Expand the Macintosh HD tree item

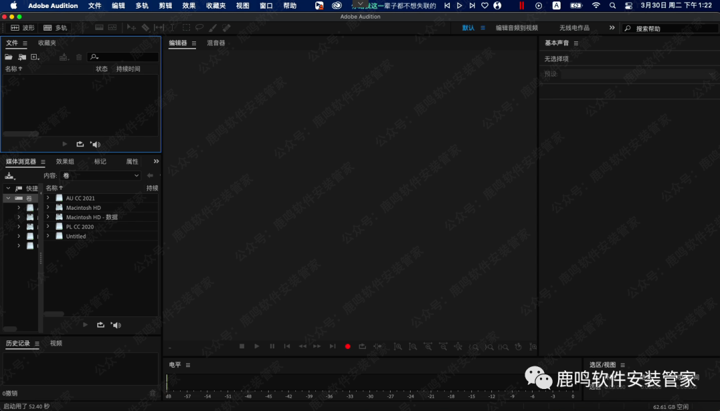click(48, 208)
